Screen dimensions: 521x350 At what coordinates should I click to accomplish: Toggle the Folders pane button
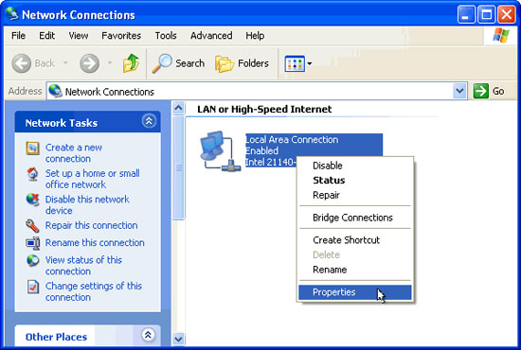tap(242, 63)
